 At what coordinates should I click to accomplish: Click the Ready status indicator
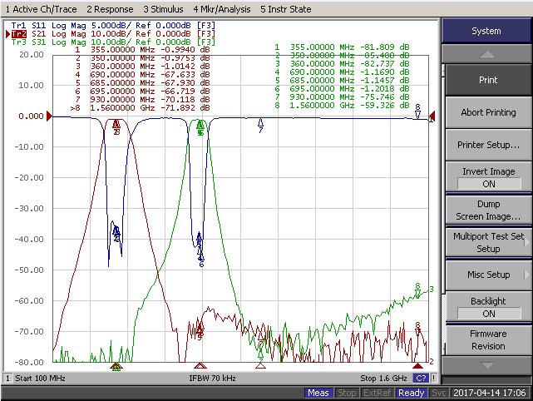pos(412,394)
